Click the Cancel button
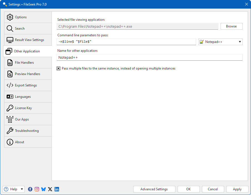 (x=213, y=189)
